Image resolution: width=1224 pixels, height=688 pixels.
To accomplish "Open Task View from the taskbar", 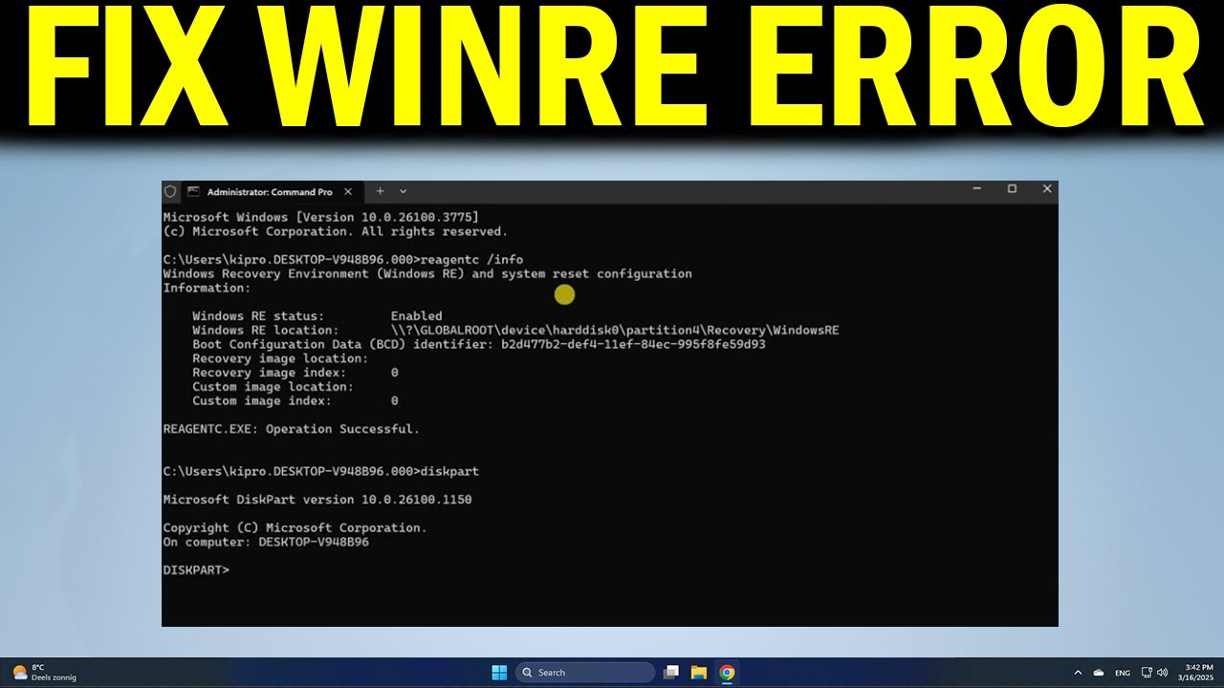I will point(671,673).
